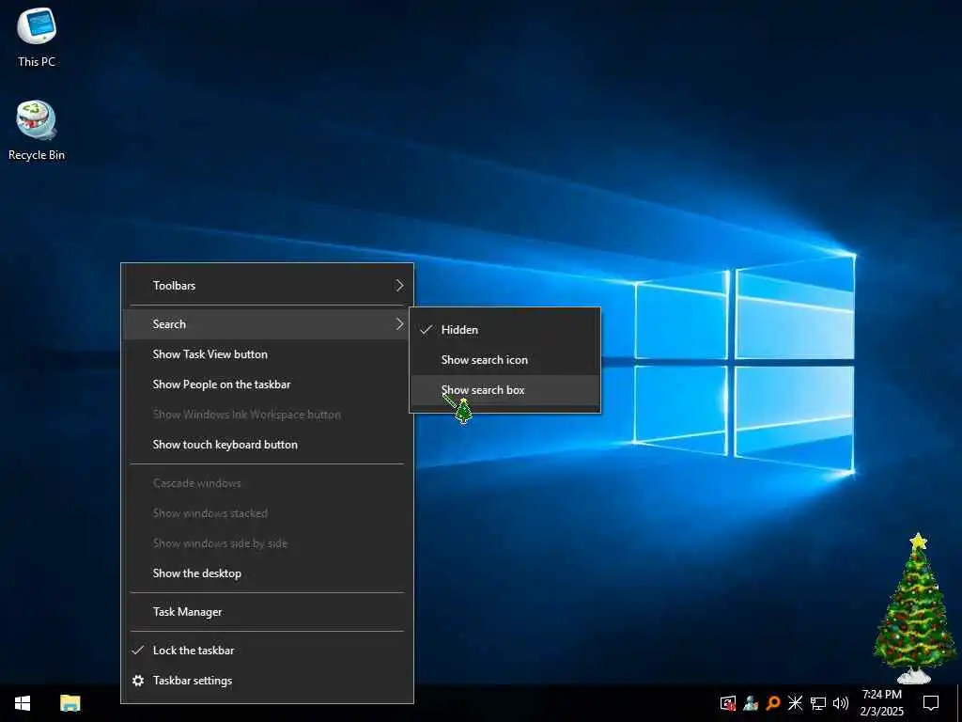Click Show Windows Ink Workspace button entry
This screenshot has height=722, width=962.
pyautogui.click(x=267, y=415)
